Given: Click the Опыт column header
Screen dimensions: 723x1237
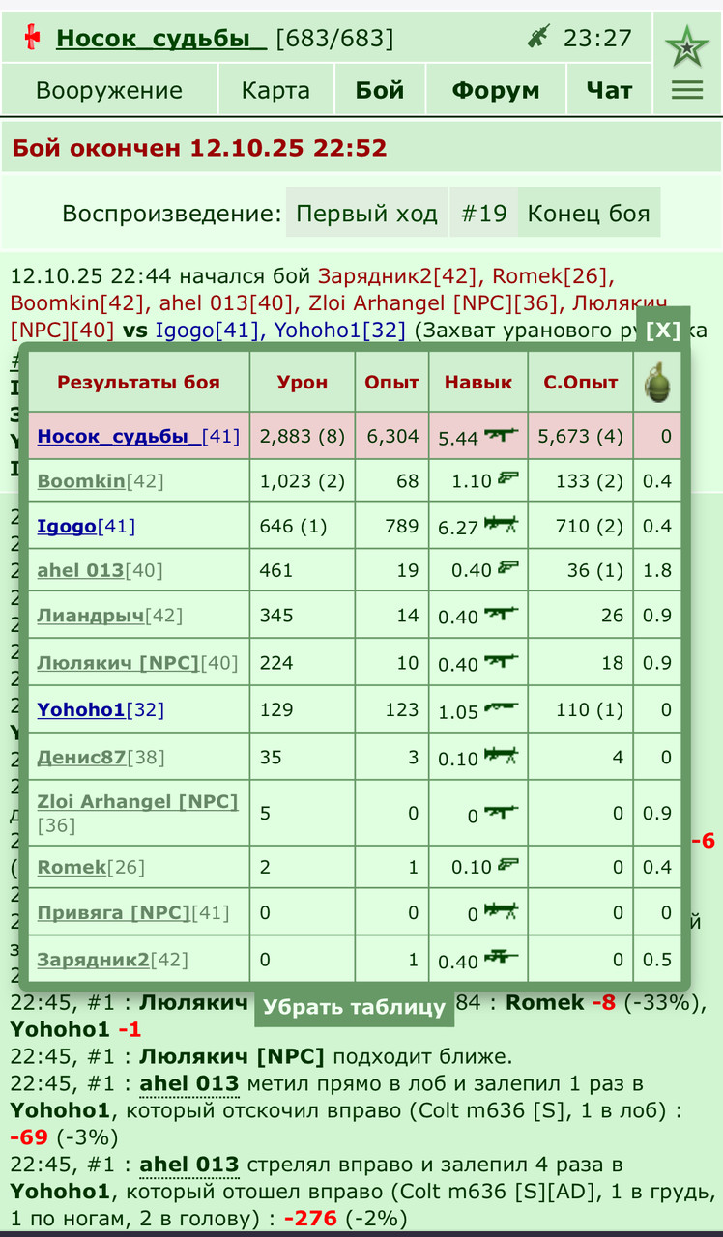Looking at the screenshot, I should pos(391,382).
